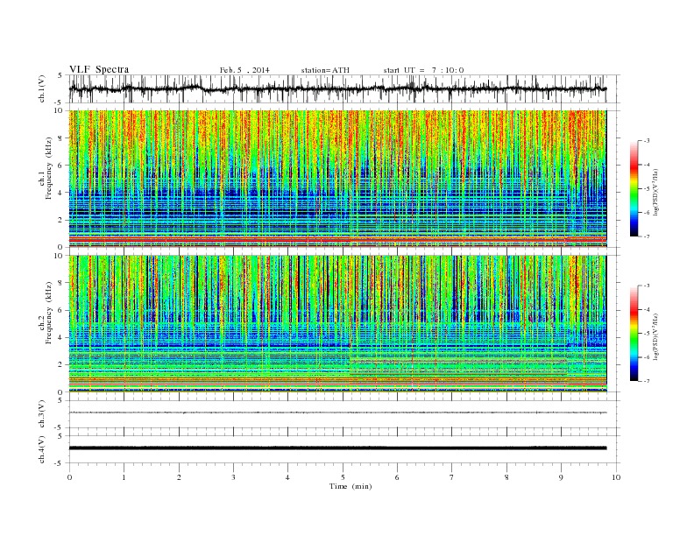
Task: Click the 'station=ATH' header text
Action: click(x=325, y=70)
